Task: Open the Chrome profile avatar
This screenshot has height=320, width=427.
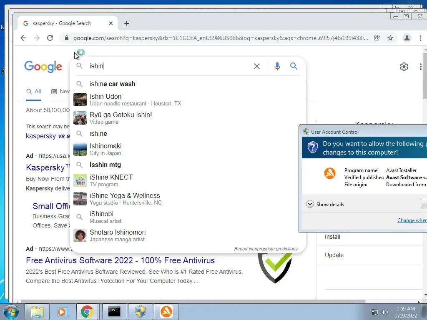Action: pos(407,38)
